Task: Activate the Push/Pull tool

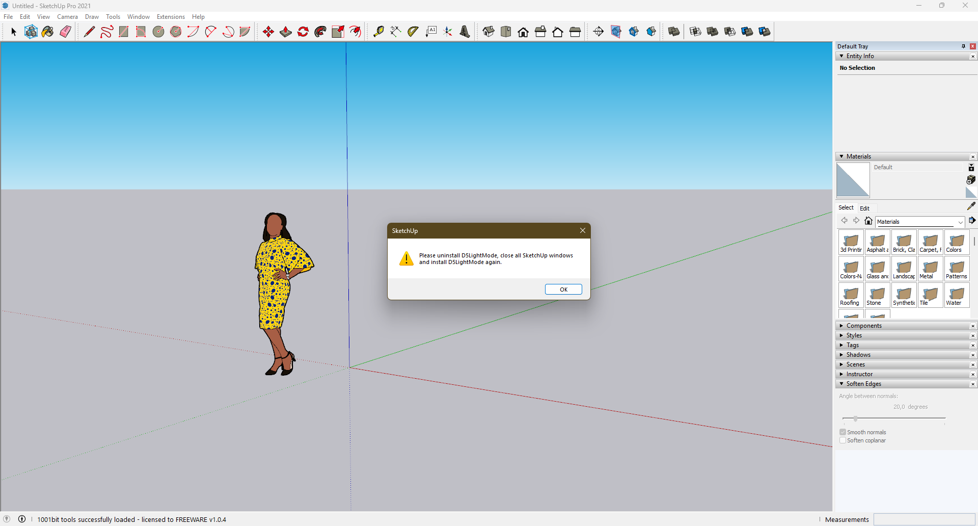Action: point(286,32)
